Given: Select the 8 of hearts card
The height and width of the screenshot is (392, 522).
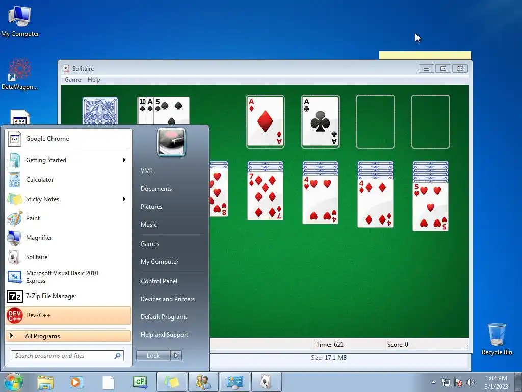Looking at the screenshot, I should (219, 193).
